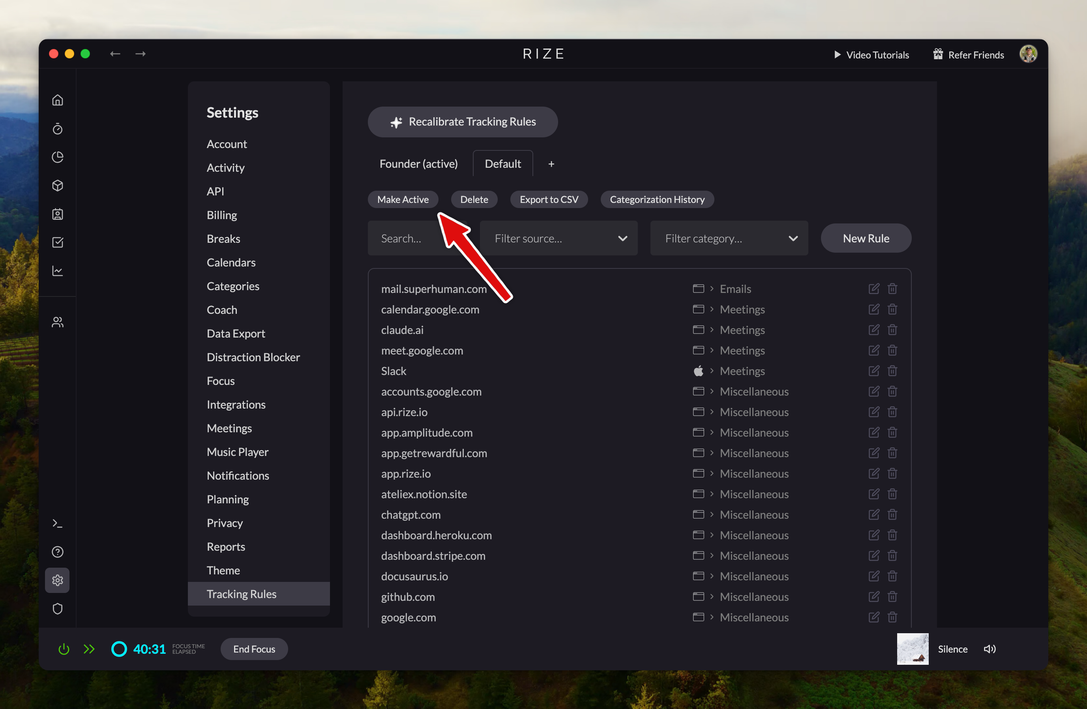Click the speaker volume icon
This screenshot has width=1087, height=709.
pyautogui.click(x=989, y=649)
